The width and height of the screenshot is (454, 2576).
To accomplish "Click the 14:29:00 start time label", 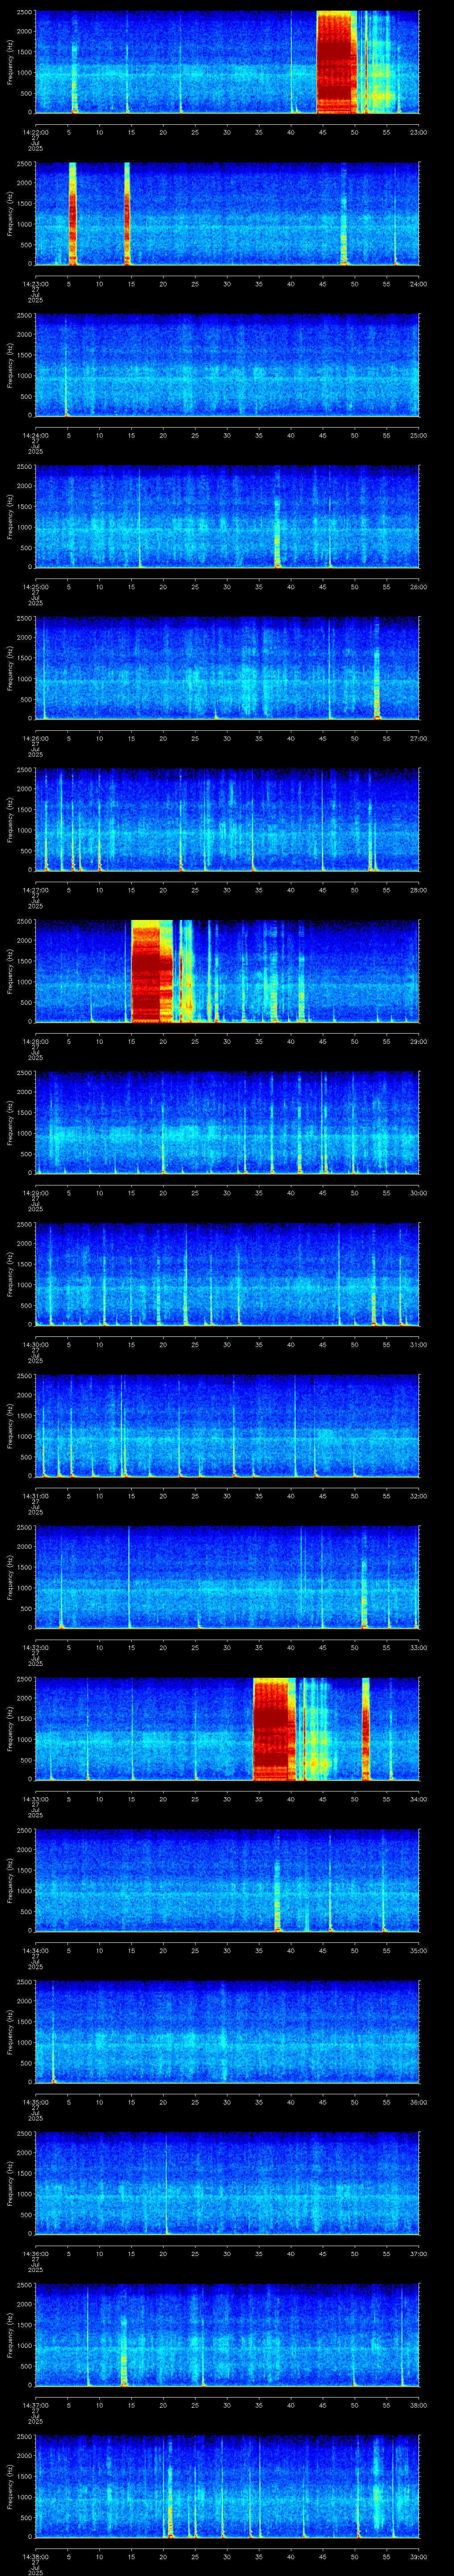I will pyautogui.click(x=36, y=1192).
